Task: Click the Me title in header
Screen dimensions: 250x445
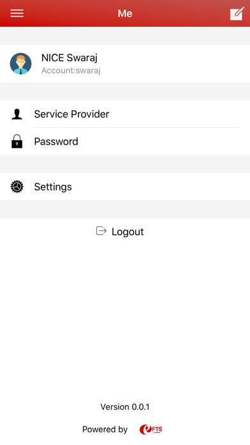Action: point(125,13)
